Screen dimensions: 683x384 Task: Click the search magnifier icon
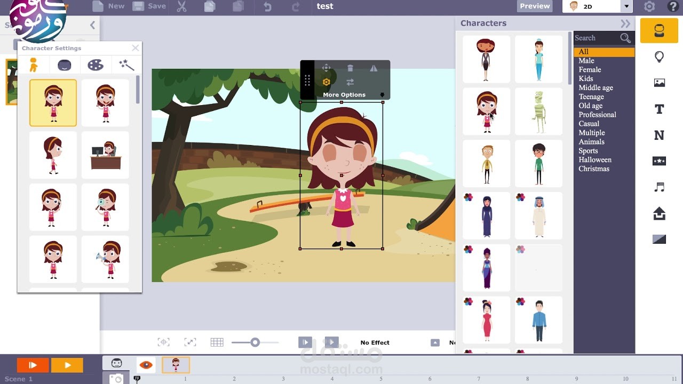tap(625, 38)
